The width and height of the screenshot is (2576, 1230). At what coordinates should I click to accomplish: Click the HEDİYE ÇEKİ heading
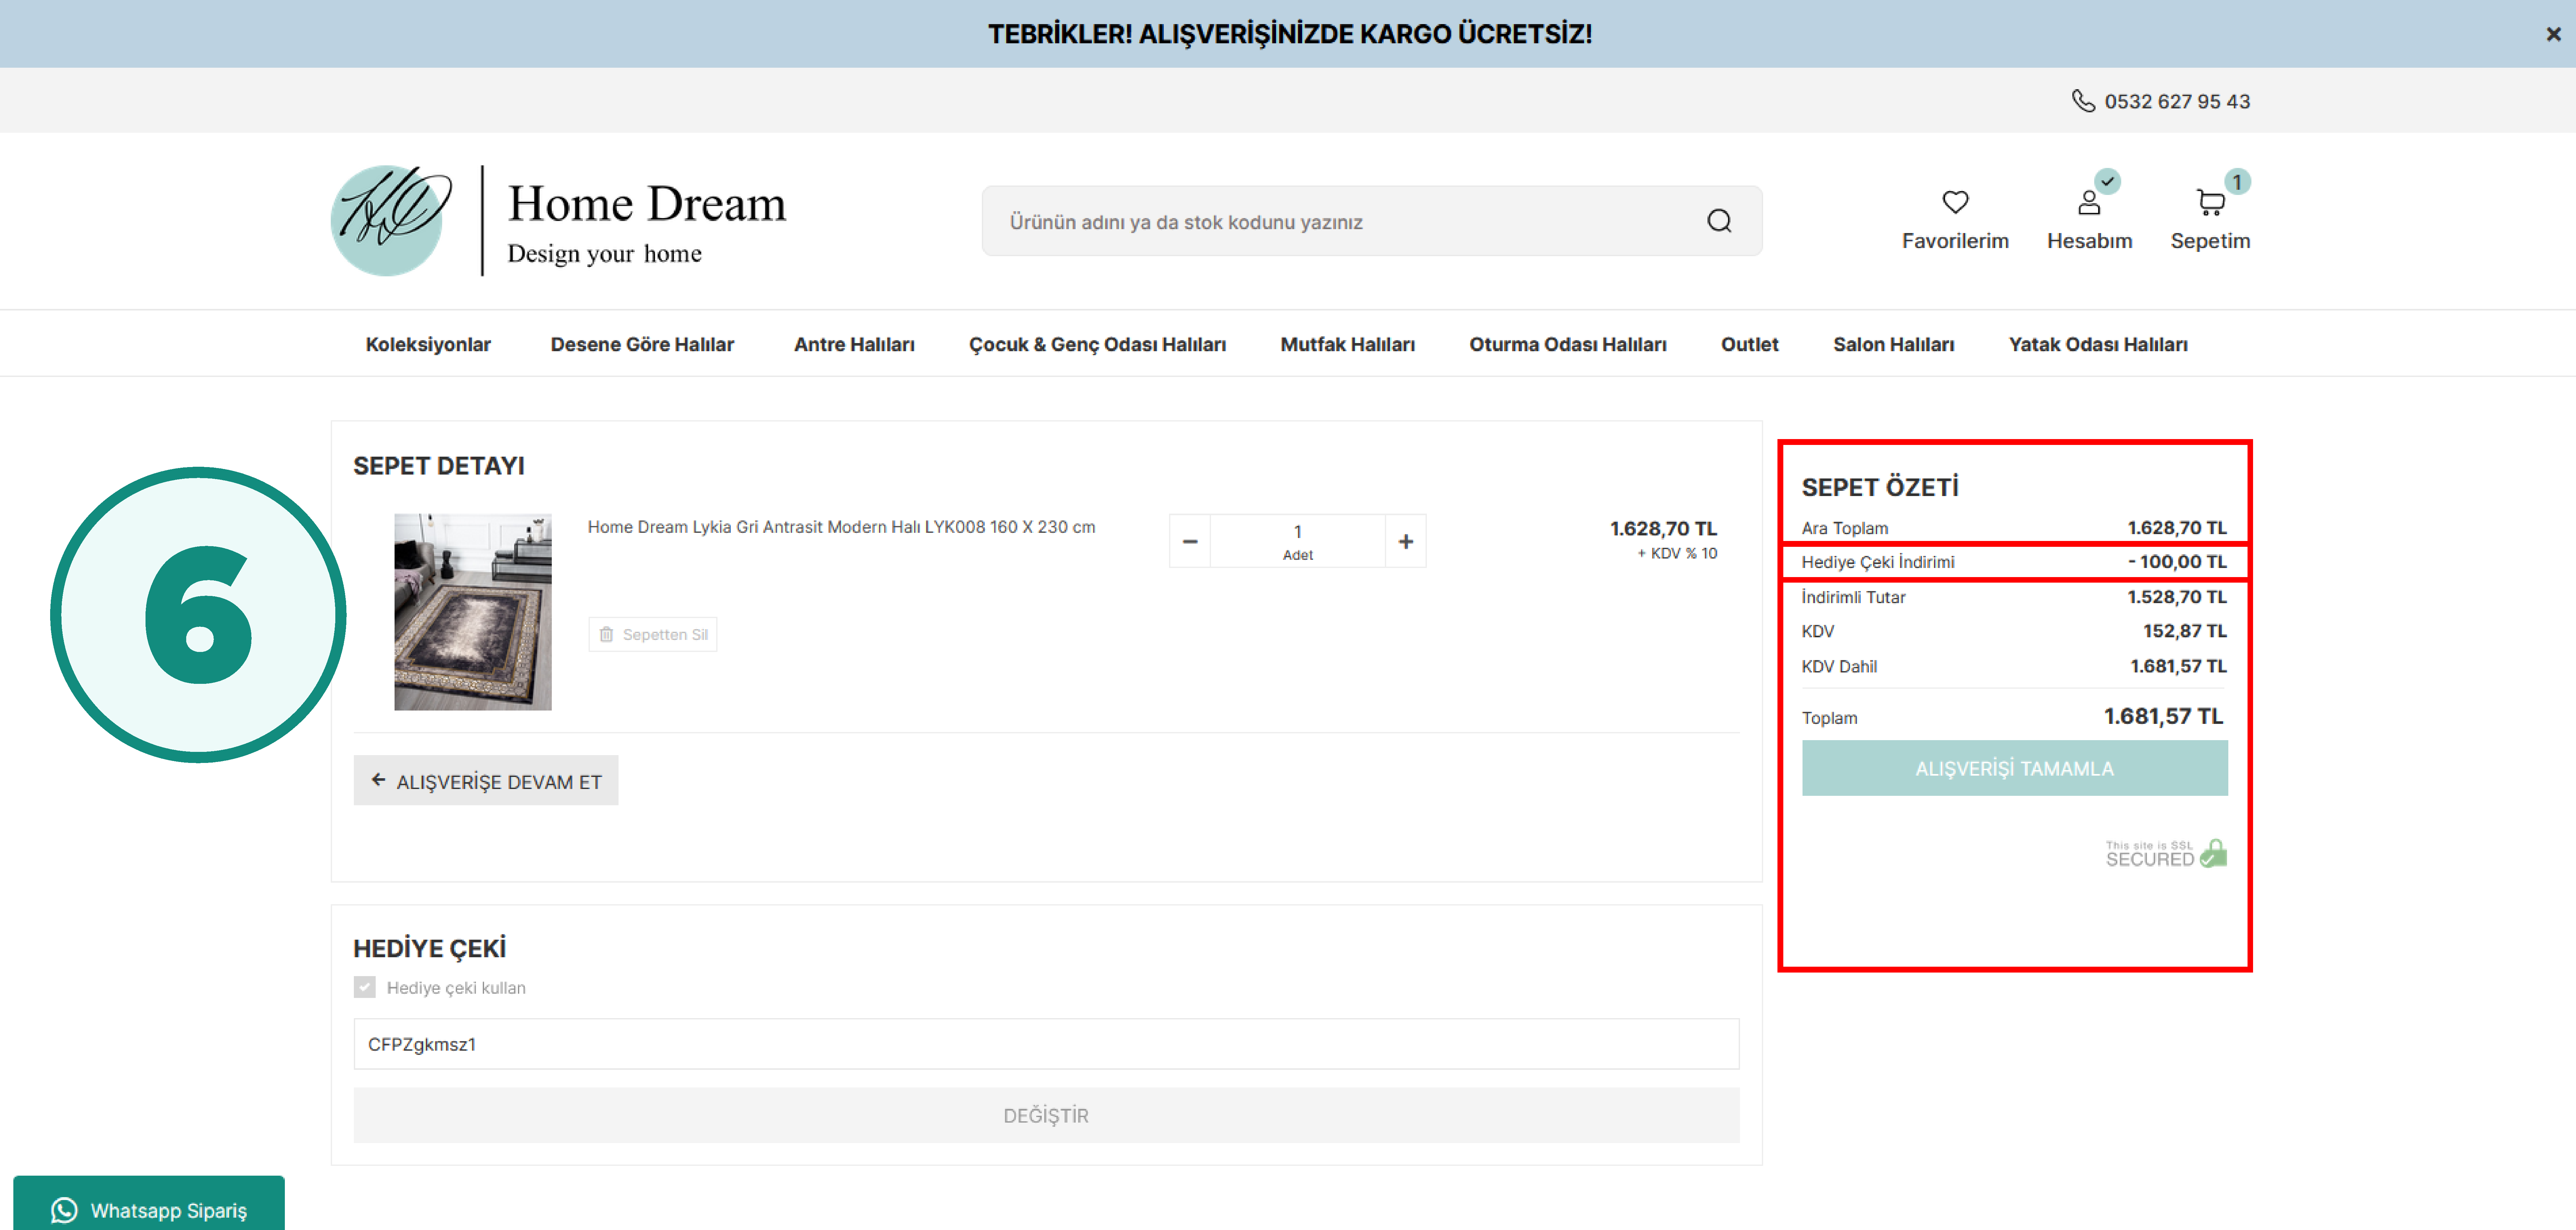point(430,948)
